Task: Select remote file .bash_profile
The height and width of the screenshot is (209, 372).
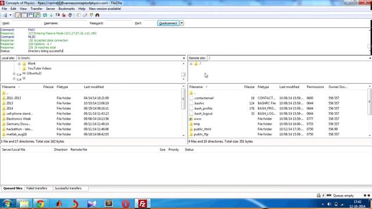Action: pos(203,109)
